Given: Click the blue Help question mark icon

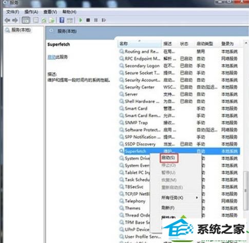Looking at the screenshot, I should [62, 20].
